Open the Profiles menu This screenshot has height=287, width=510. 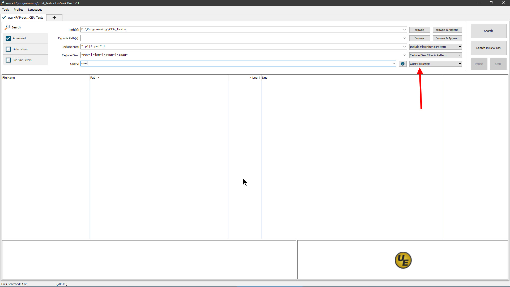tap(19, 10)
